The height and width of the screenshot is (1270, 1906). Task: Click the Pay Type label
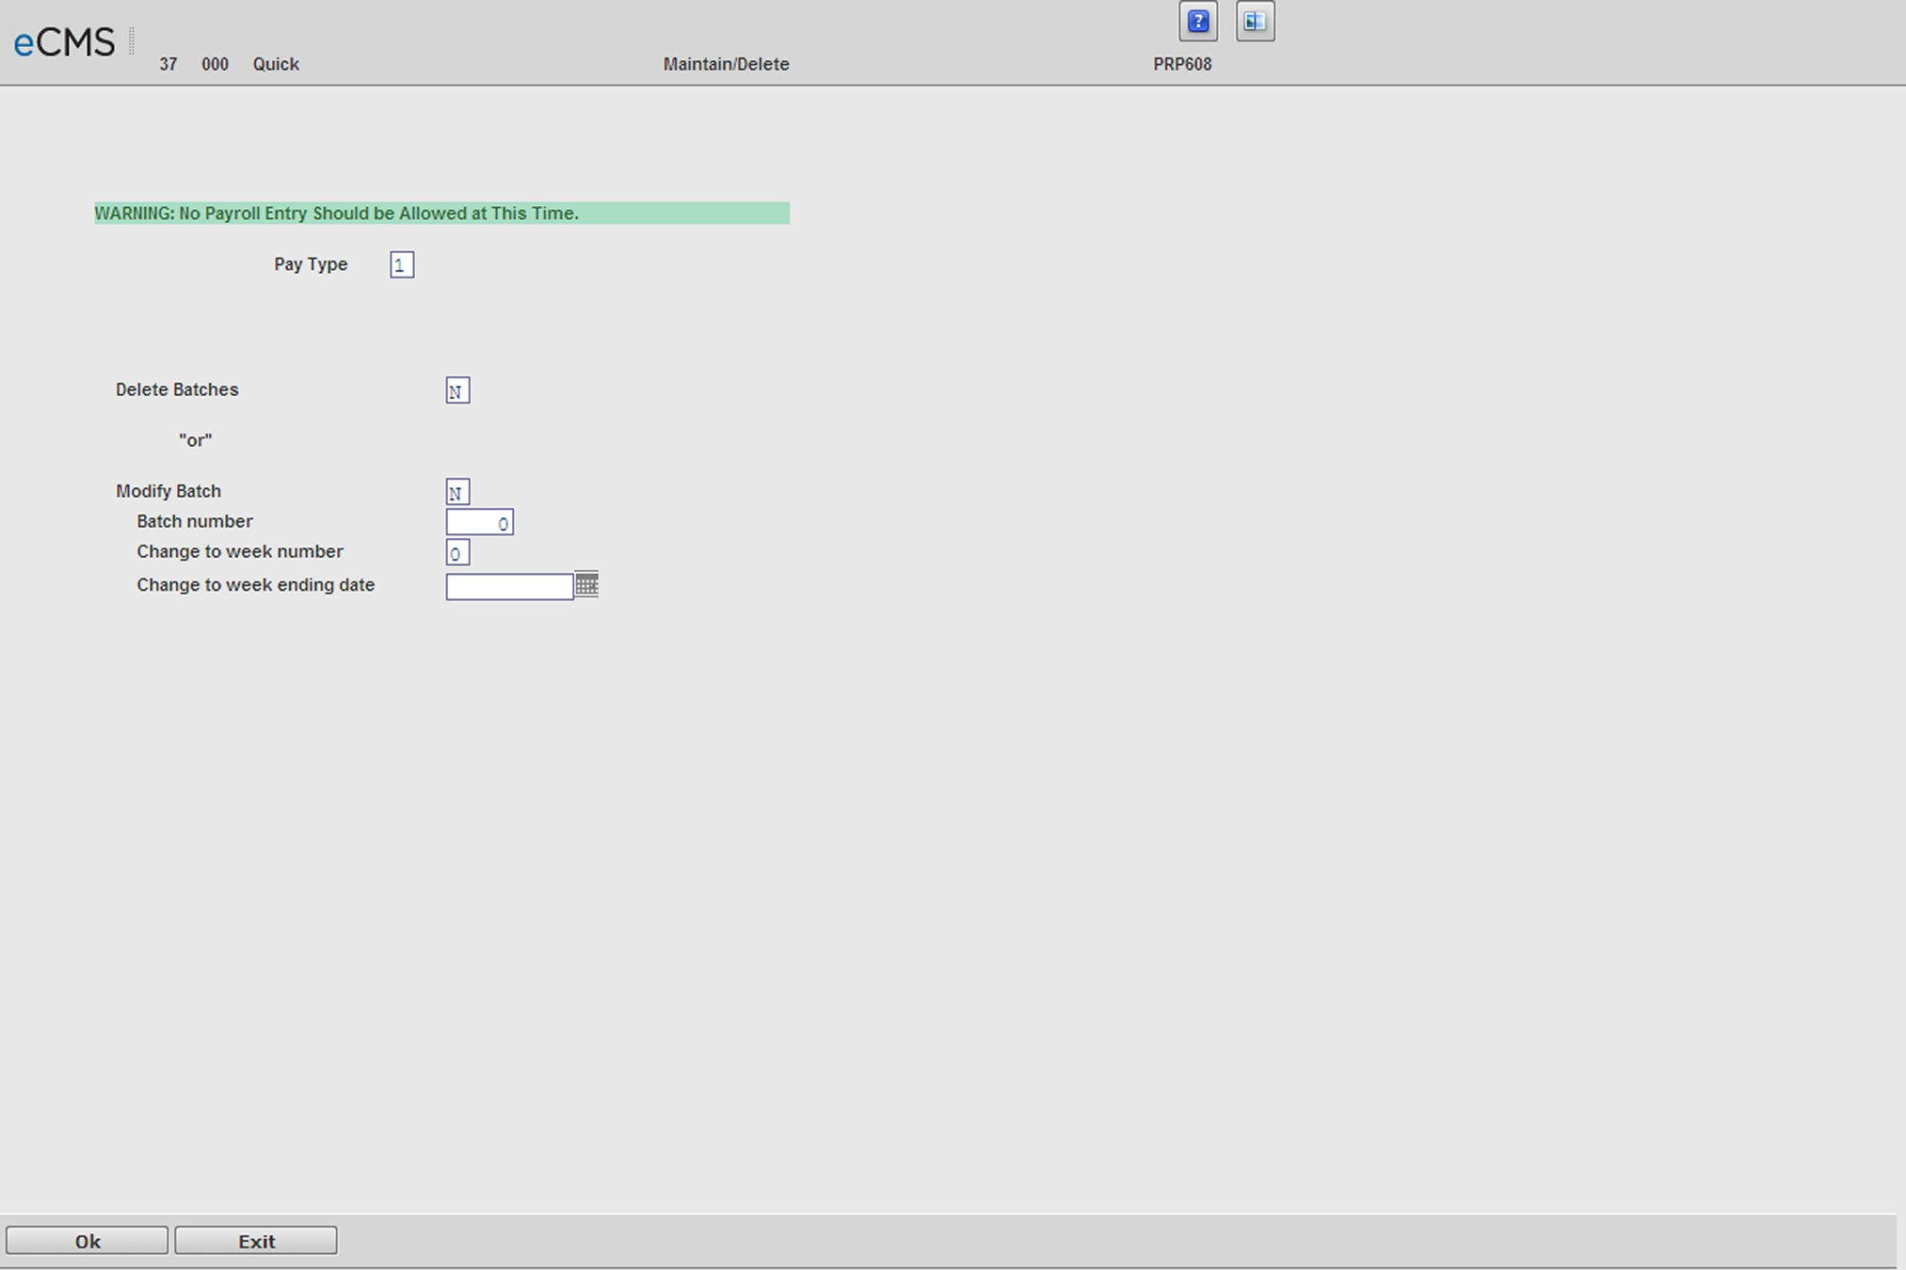311,264
